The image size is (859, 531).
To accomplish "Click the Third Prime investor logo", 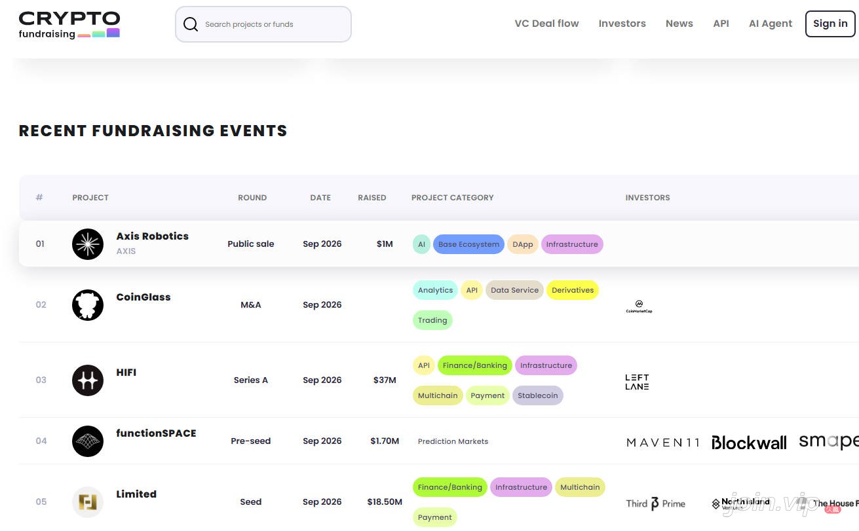I will click(656, 504).
